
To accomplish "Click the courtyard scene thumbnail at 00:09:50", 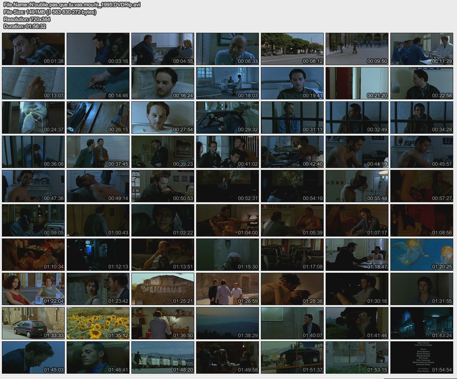I will tap(357, 49).
